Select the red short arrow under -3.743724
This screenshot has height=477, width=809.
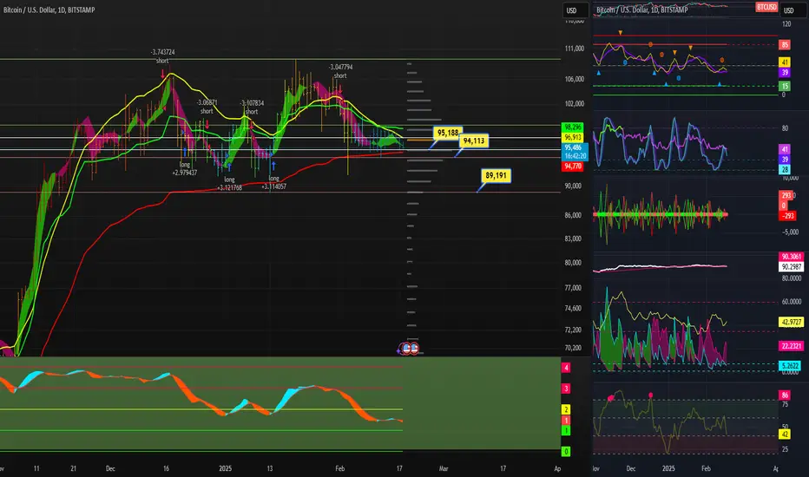[163, 75]
